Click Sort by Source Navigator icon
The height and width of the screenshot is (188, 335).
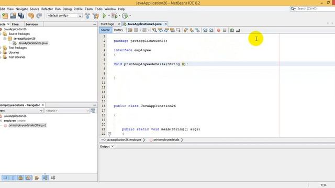point(53,178)
